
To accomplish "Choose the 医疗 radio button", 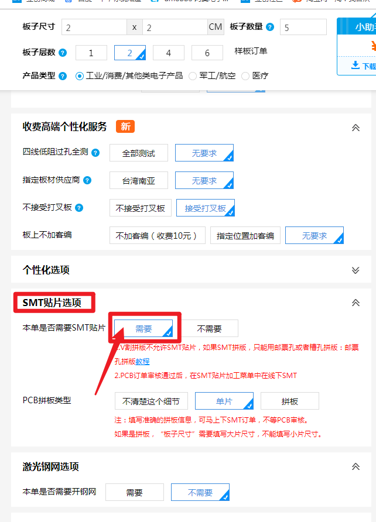I will click(x=245, y=76).
